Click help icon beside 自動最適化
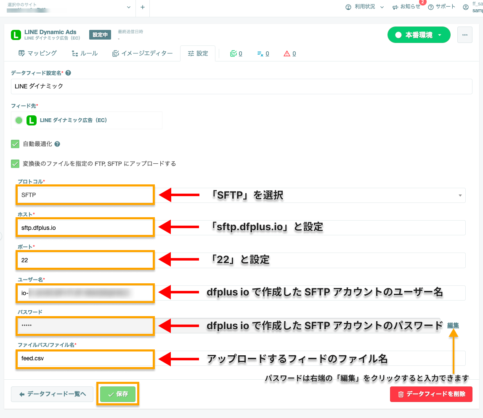This screenshot has height=418, width=483. pyautogui.click(x=57, y=144)
